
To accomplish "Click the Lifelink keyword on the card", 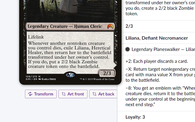I will click(x=36, y=37).
